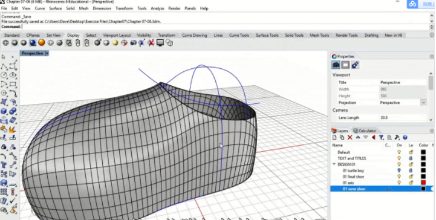Switch to the Calculator panel tab
This screenshot has width=436, height=220.
[x=365, y=131]
